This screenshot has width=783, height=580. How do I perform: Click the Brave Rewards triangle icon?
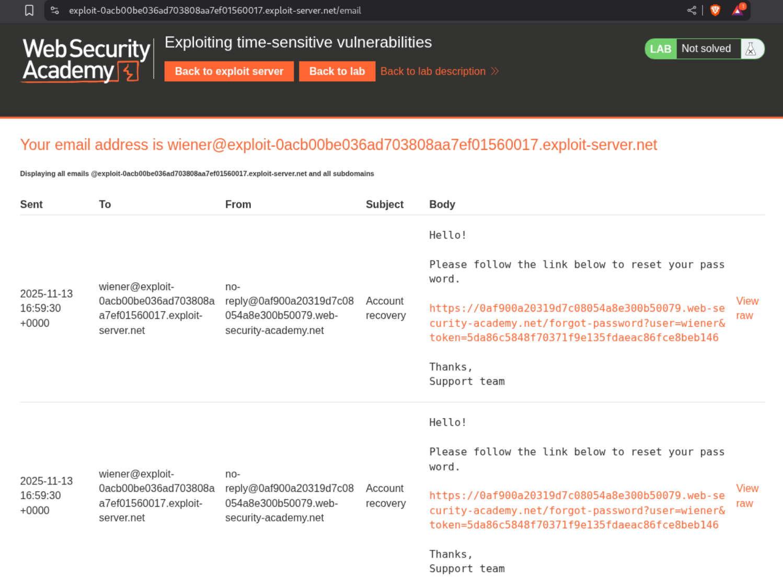coord(738,10)
